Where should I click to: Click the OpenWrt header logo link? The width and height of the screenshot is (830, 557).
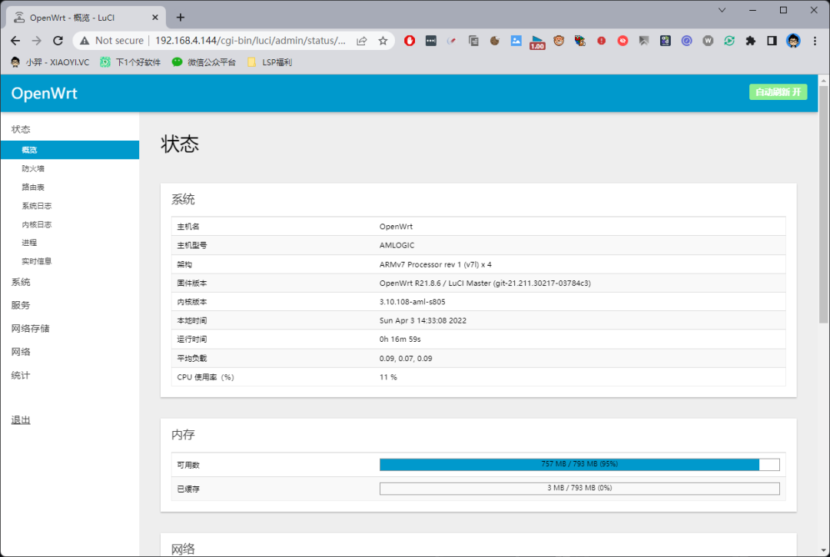point(45,94)
